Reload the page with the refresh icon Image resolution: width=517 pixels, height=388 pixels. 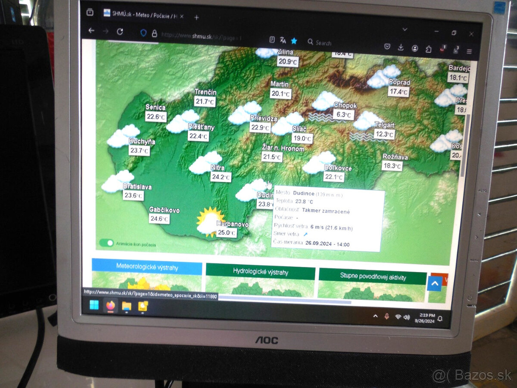pos(120,31)
